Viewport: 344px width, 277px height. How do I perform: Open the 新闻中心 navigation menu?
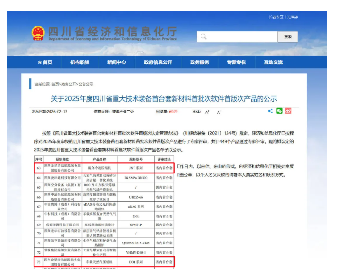116,62
